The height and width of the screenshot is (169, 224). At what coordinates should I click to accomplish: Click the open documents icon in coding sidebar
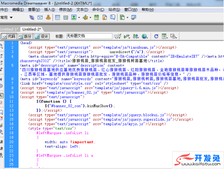(x=1, y=46)
